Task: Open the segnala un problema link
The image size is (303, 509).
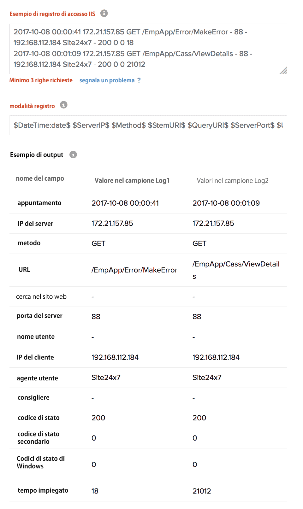Action: [107, 80]
